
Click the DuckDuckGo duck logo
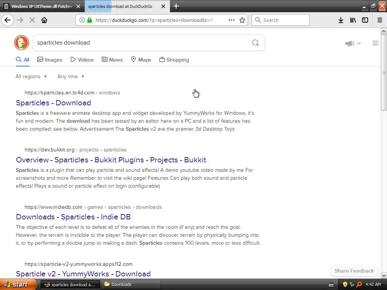(22, 43)
